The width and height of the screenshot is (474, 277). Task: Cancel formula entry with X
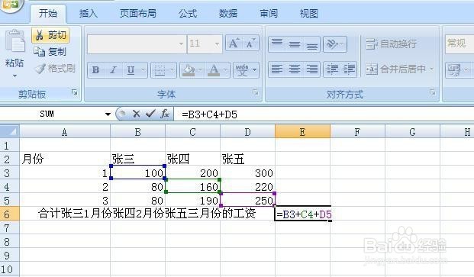click(137, 114)
